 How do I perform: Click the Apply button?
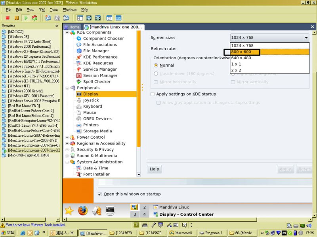(285, 169)
